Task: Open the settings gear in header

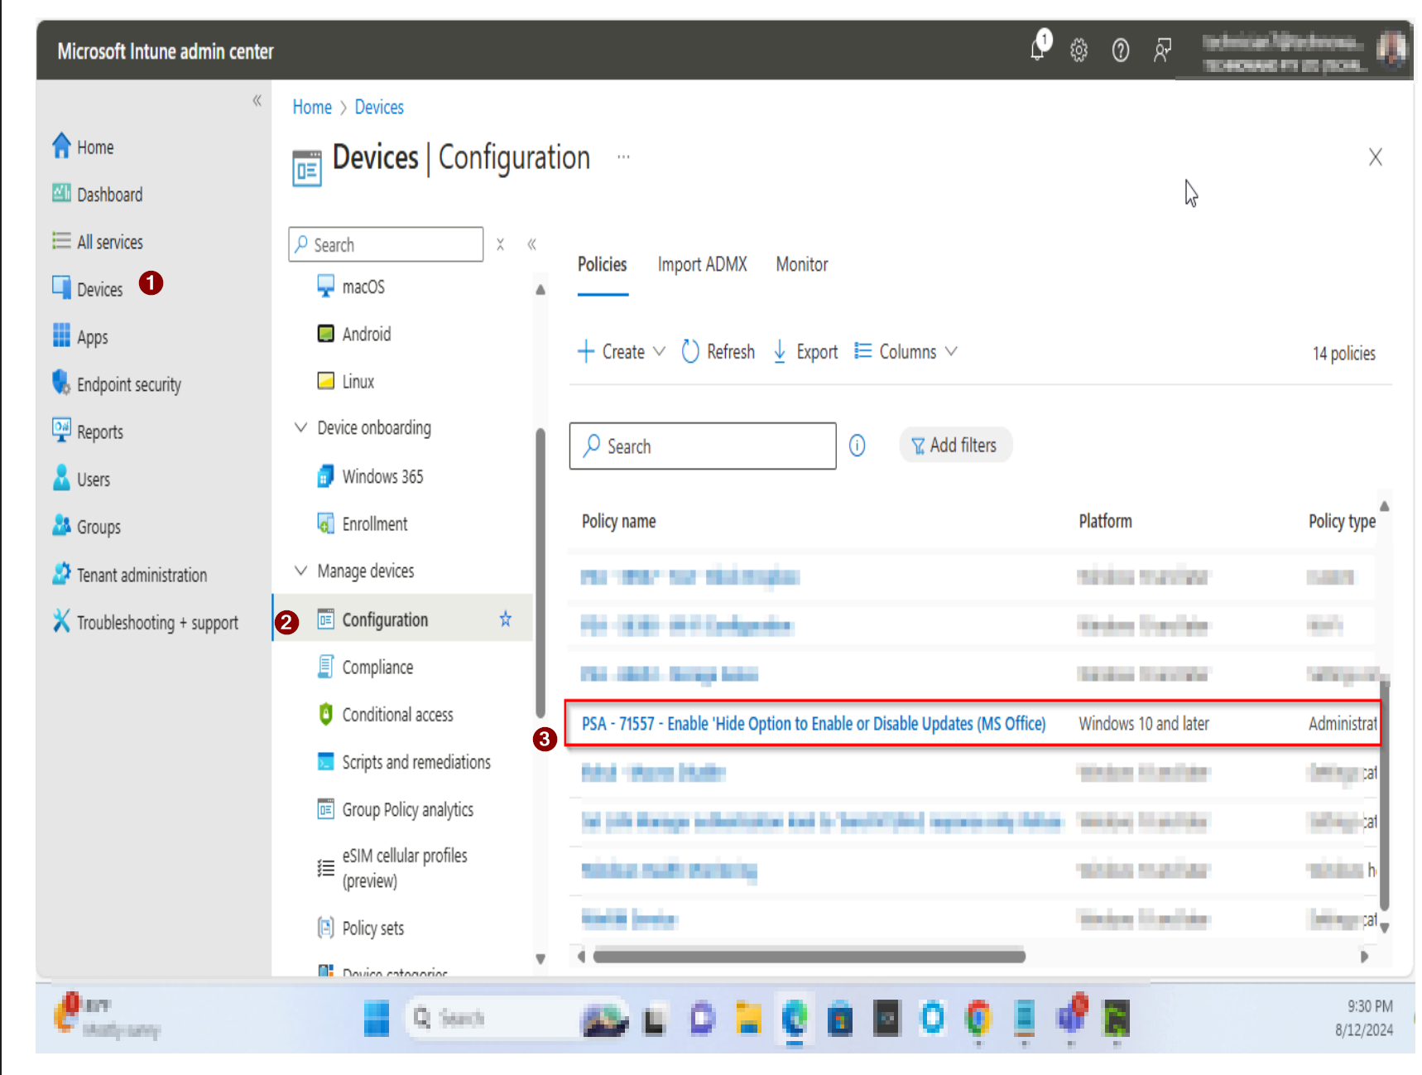Action: [x=1079, y=51]
